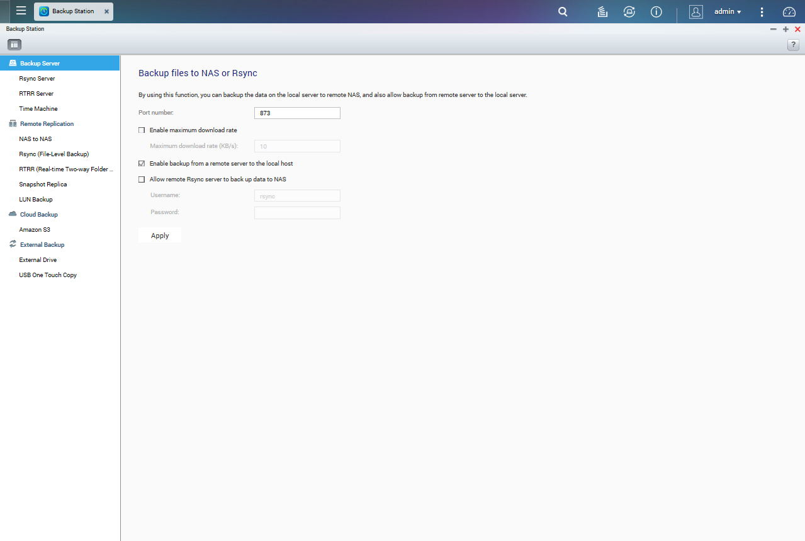Check Allow remote Rsync server to back up

coord(142,179)
